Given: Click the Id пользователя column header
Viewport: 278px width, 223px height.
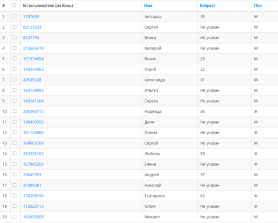Looking at the screenshot, I should click(48, 6).
